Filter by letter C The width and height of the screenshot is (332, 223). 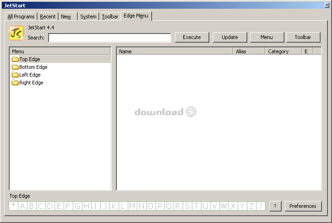(x=41, y=206)
